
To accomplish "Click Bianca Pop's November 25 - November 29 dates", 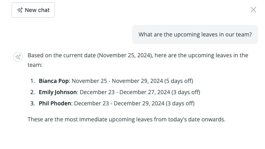I will [x=117, y=81].
